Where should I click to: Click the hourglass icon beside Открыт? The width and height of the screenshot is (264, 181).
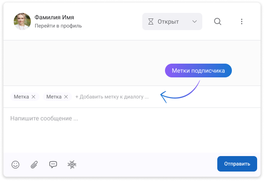tap(151, 21)
